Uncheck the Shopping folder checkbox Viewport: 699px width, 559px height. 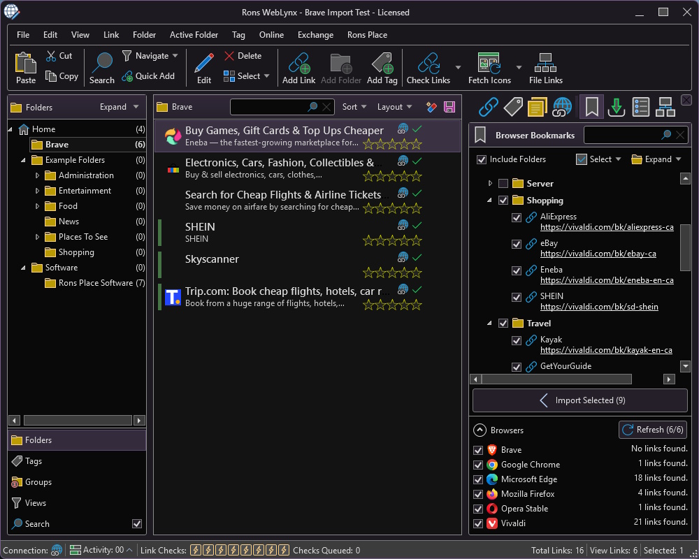[503, 200]
